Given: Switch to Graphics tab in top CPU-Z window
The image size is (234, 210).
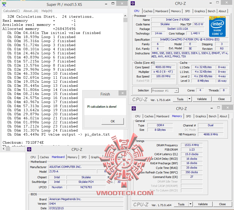Looking at the screenshot, I should (199, 11).
